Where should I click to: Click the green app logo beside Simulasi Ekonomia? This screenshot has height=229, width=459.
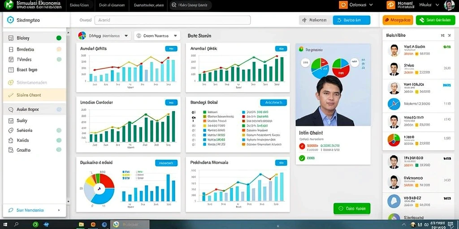(8, 4)
